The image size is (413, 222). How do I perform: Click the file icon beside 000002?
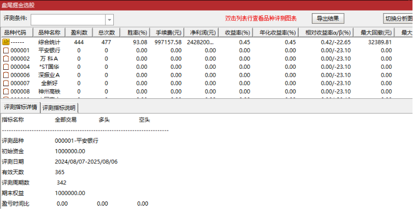pyautogui.click(x=6, y=59)
